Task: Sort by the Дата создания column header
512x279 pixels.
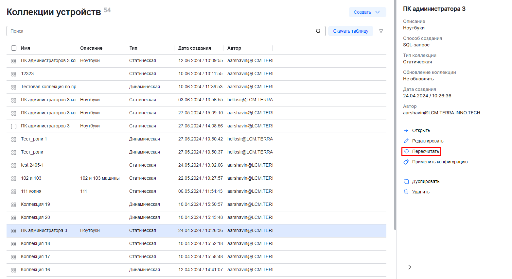Action: (x=194, y=48)
